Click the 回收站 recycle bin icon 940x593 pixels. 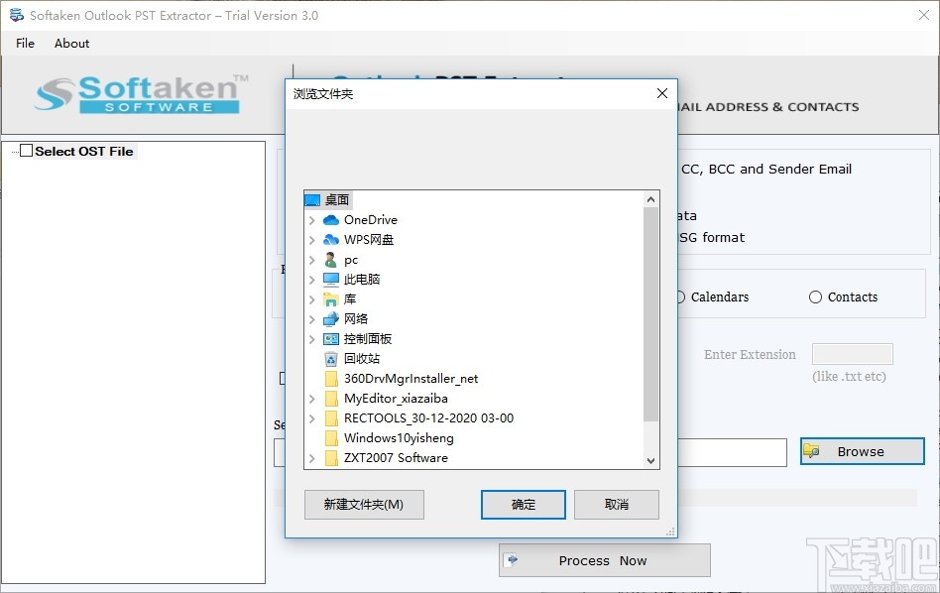click(x=330, y=358)
